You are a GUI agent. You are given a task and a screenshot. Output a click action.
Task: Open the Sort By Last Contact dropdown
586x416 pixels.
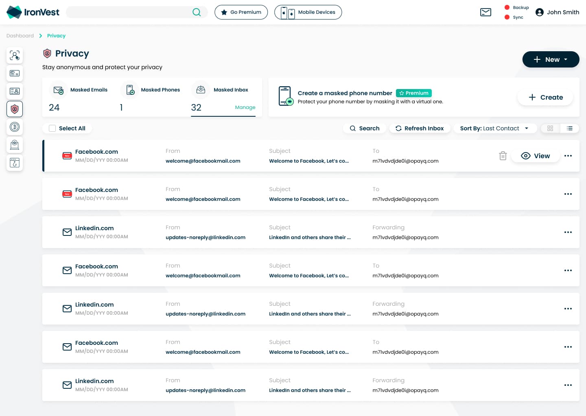click(496, 128)
